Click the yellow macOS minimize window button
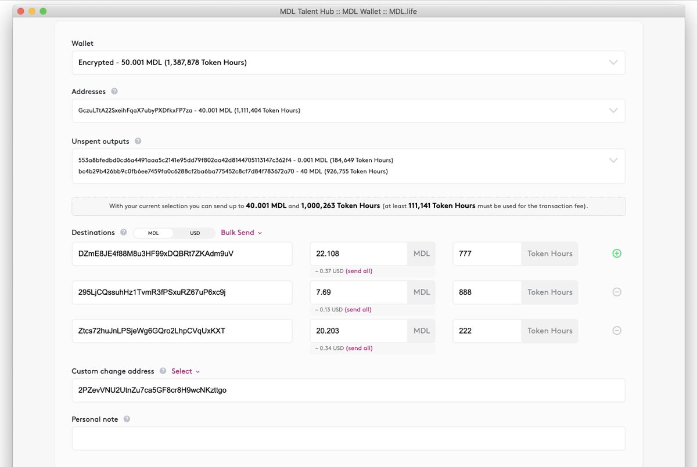 [32, 11]
